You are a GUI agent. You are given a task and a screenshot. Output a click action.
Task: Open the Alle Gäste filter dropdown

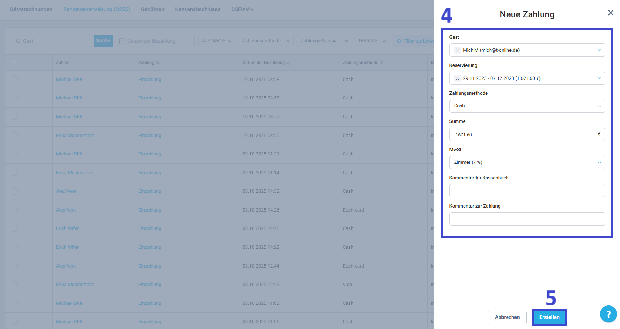[x=216, y=41]
